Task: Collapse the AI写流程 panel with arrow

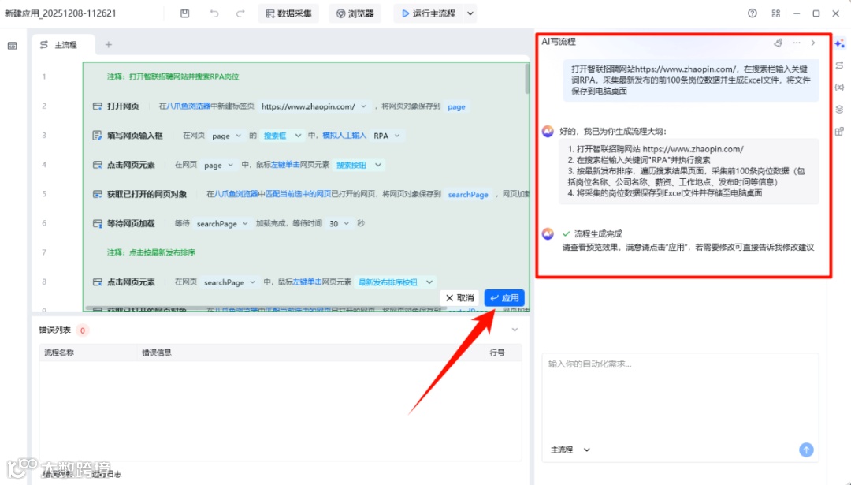Action: tap(813, 43)
